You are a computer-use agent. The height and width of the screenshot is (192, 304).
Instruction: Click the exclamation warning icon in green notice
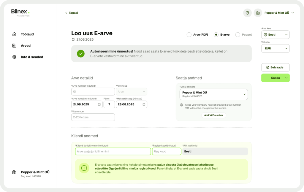click(x=84, y=168)
